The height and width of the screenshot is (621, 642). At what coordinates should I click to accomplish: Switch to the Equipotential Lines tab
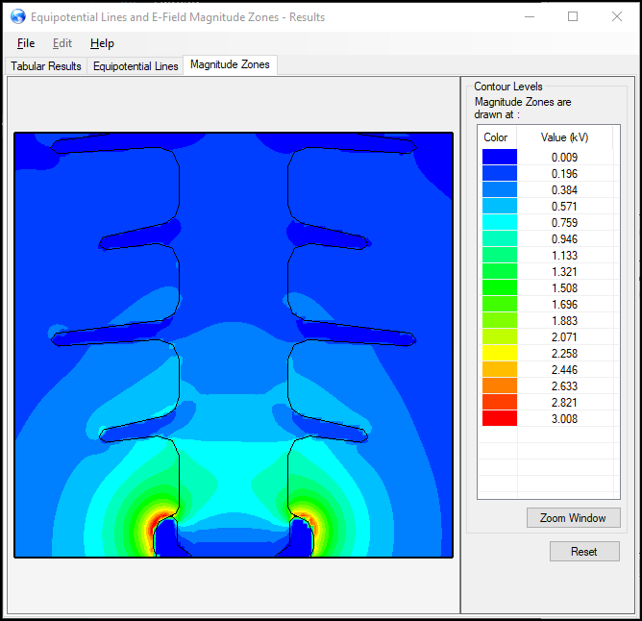pos(136,66)
